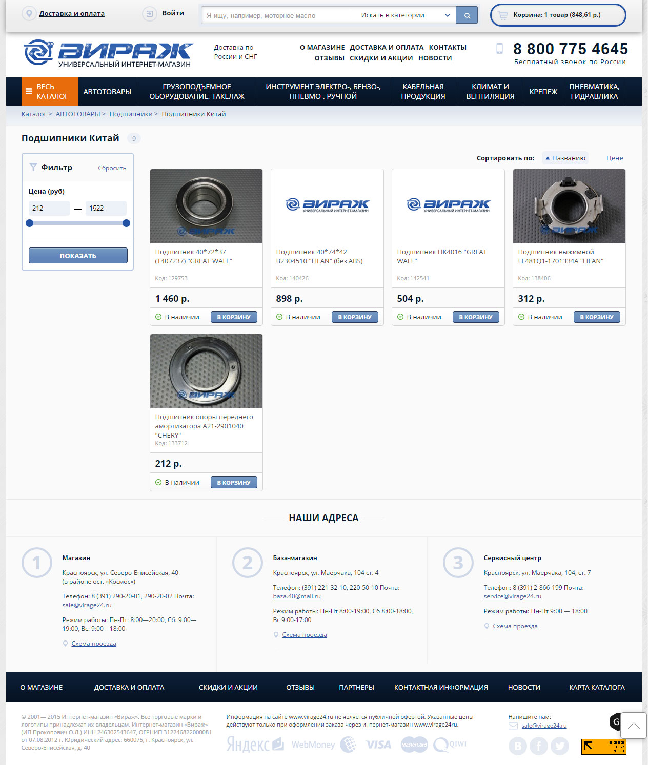Click the price range slider track
Screen dimensions: 648x765
[x=78, y=223]
